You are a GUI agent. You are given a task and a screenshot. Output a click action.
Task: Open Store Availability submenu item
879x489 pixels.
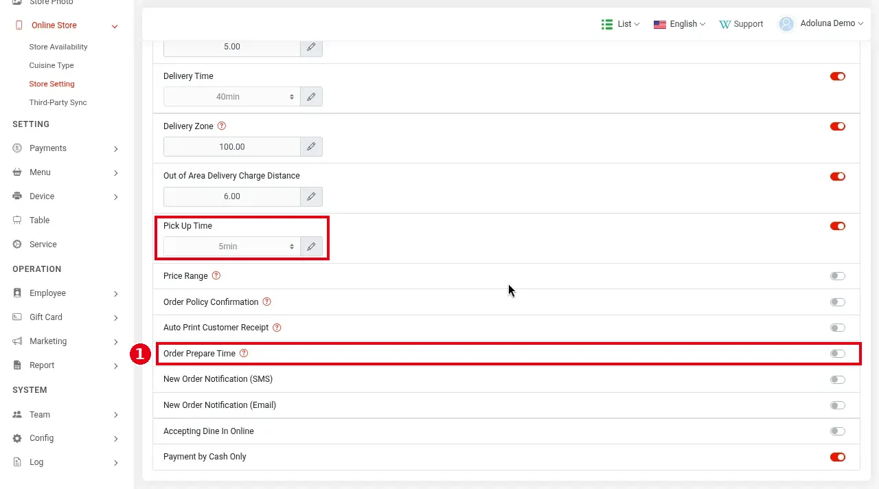tap(58, 47)
